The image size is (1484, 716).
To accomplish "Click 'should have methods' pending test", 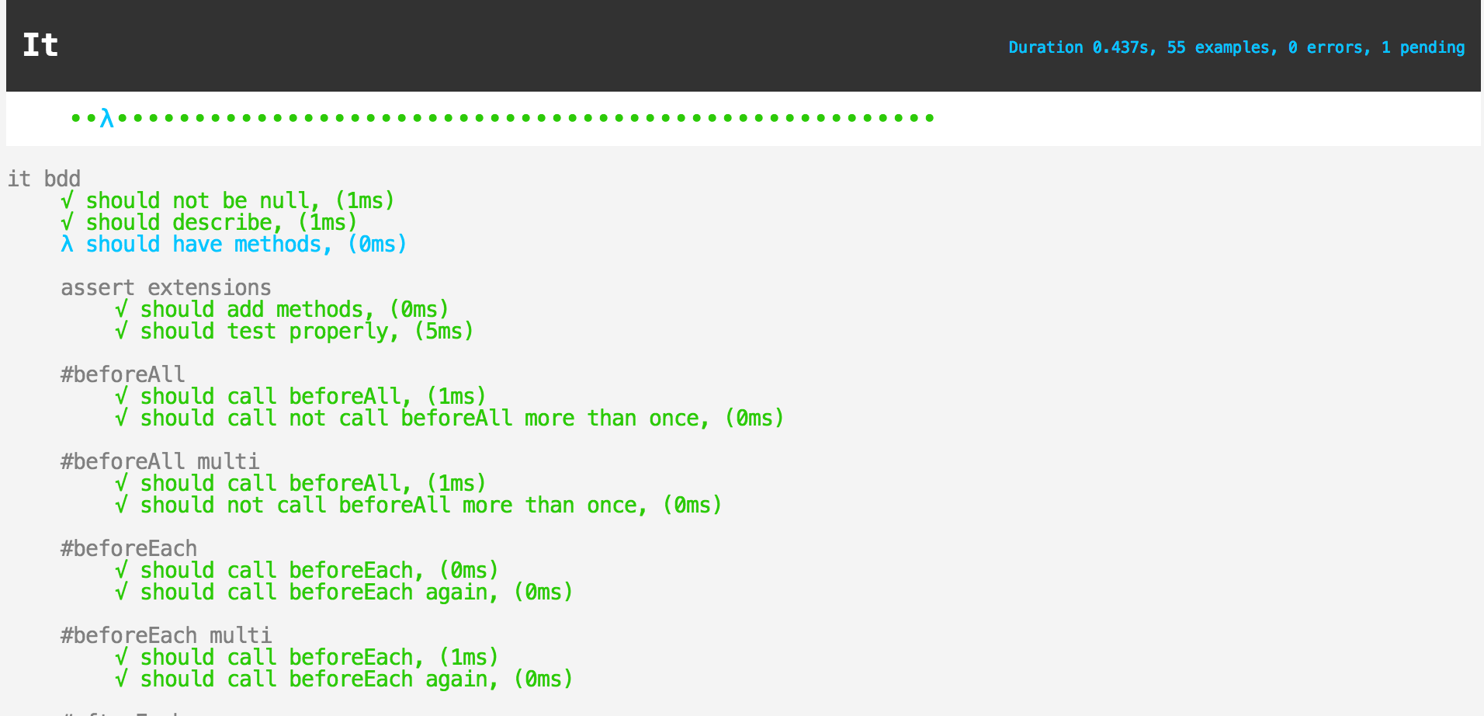I will tap(246, 245).
